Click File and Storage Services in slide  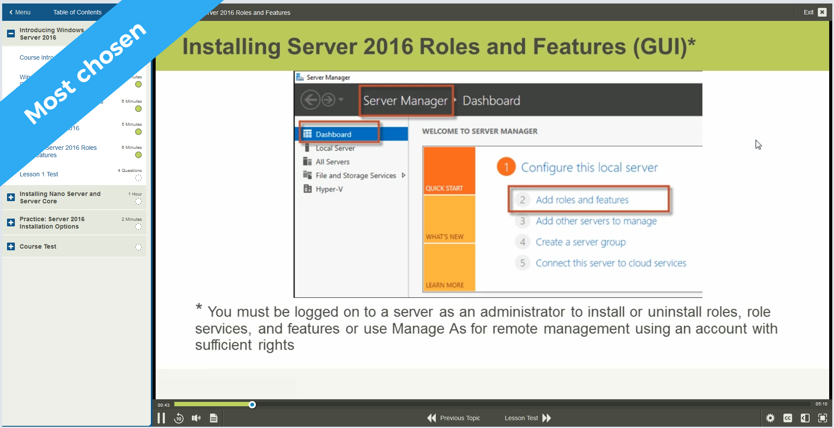pos(356,175)
